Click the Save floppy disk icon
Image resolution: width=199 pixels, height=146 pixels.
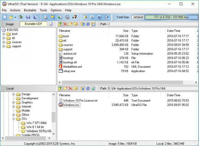point(28,17)
